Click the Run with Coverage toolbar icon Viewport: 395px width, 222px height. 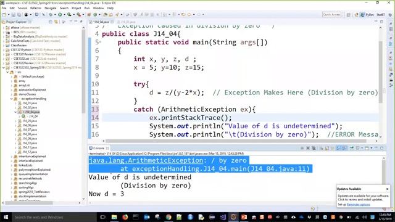pyautogui.click(x=69, y=15)
